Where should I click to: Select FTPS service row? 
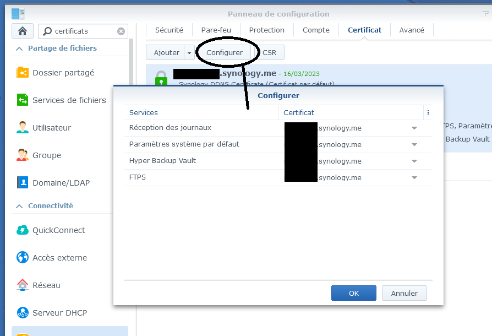click(278, 177)
